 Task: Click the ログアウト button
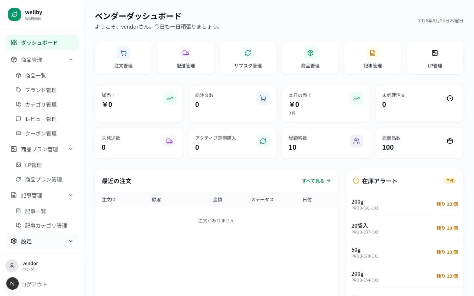click(x=34, y=284)
